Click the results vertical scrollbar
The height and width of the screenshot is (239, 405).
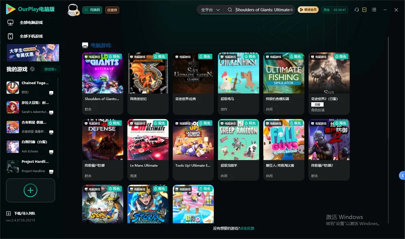click(388, 130)
